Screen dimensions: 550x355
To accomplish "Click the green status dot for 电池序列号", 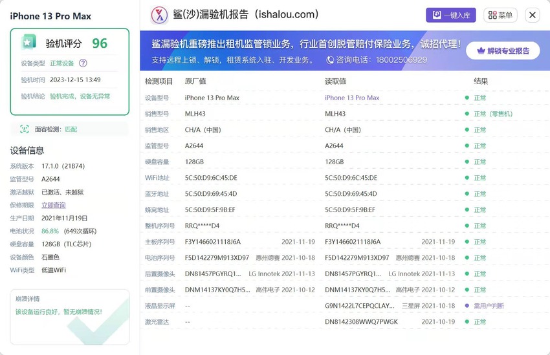I will [x=467, y=258].
